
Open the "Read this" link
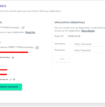[x=30, y=32]
